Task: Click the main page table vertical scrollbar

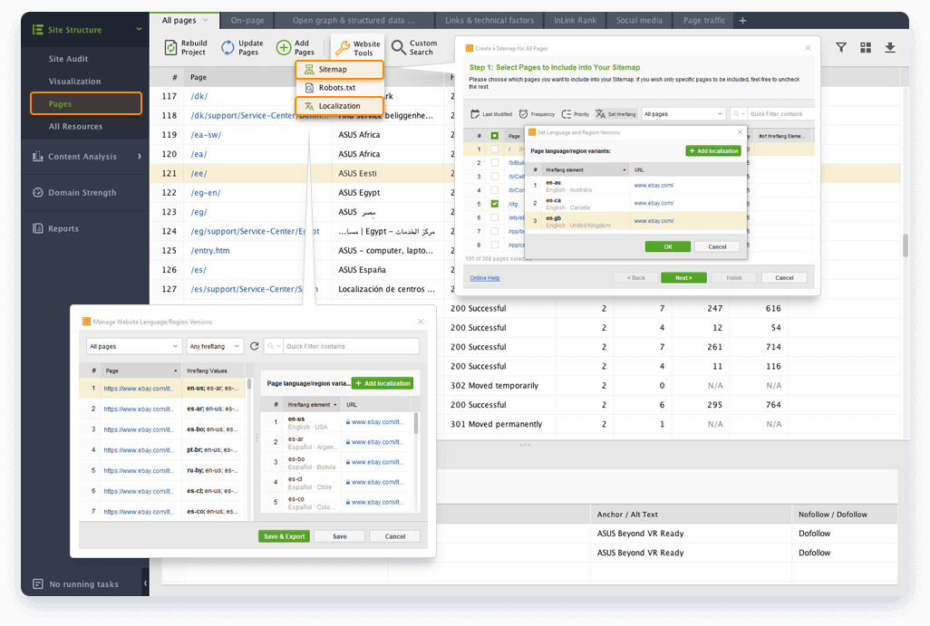Action: click(x=906, y=245)
